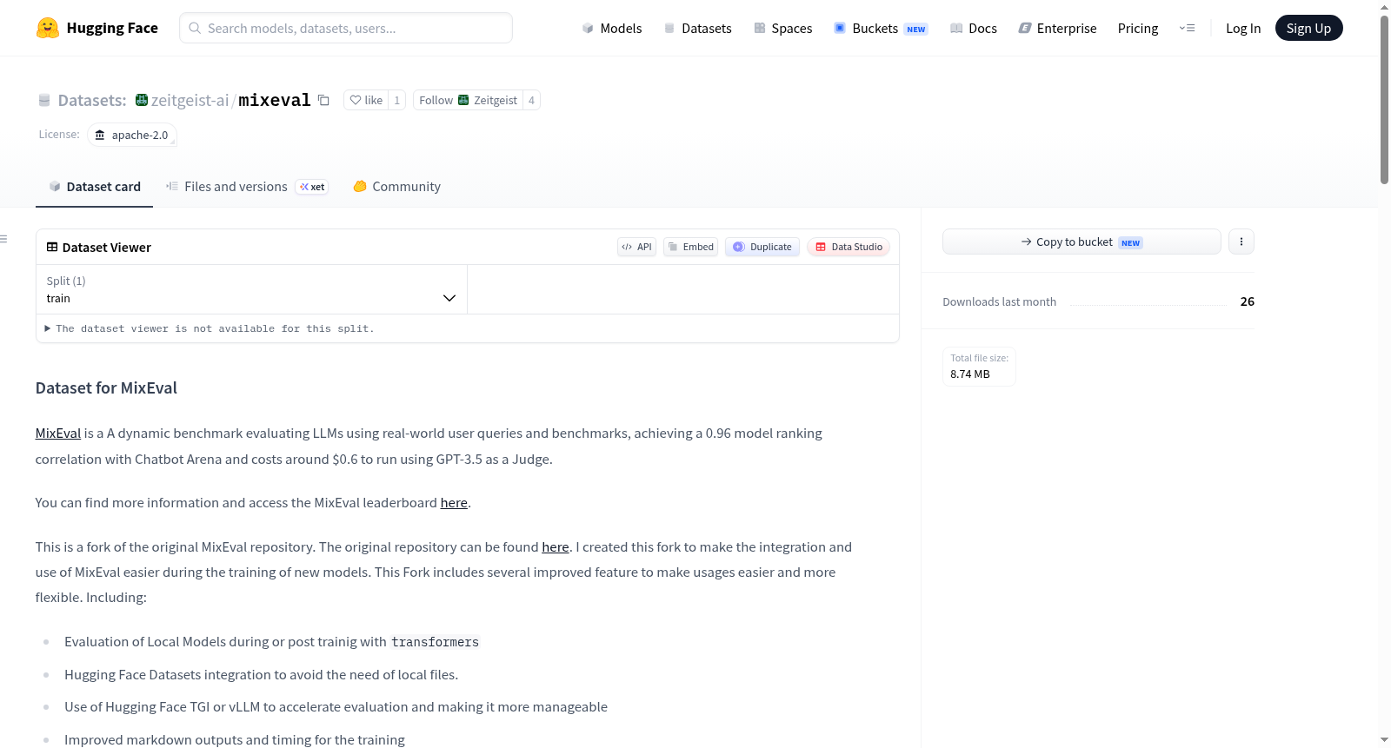Open the MixEval link in the description

click(58, 433)
